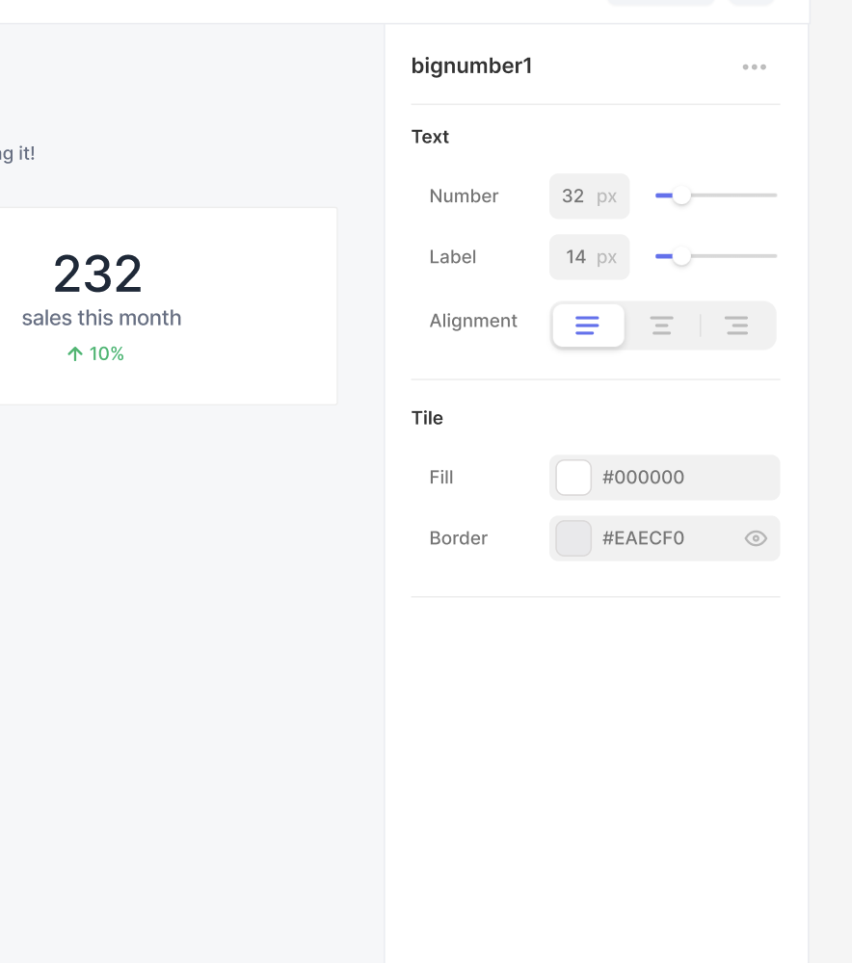852x963 pixels.
Task: Click the Tile section header
Action: point(427,418)
